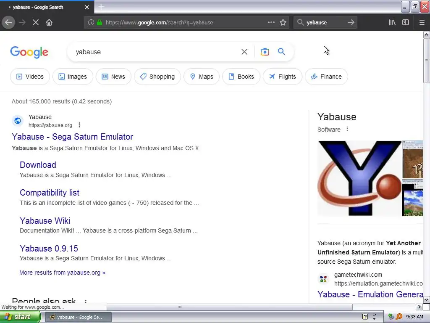Open the browser home page
This screenshot has width=430, height=323.
click(x=49, y=22)
